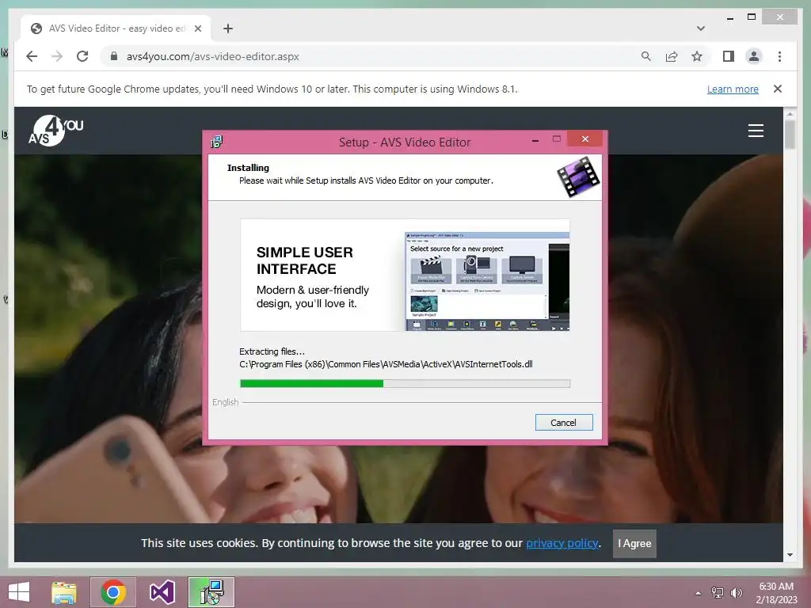Cancel the AVS Video Editor installation
811x608 pixels.
pos(564,423)
